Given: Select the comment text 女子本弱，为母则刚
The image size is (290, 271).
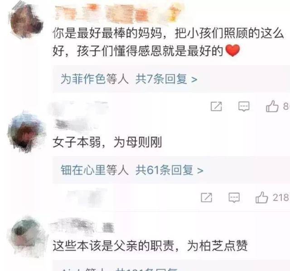Looking at the screenshot, I should tap(107, 143).
